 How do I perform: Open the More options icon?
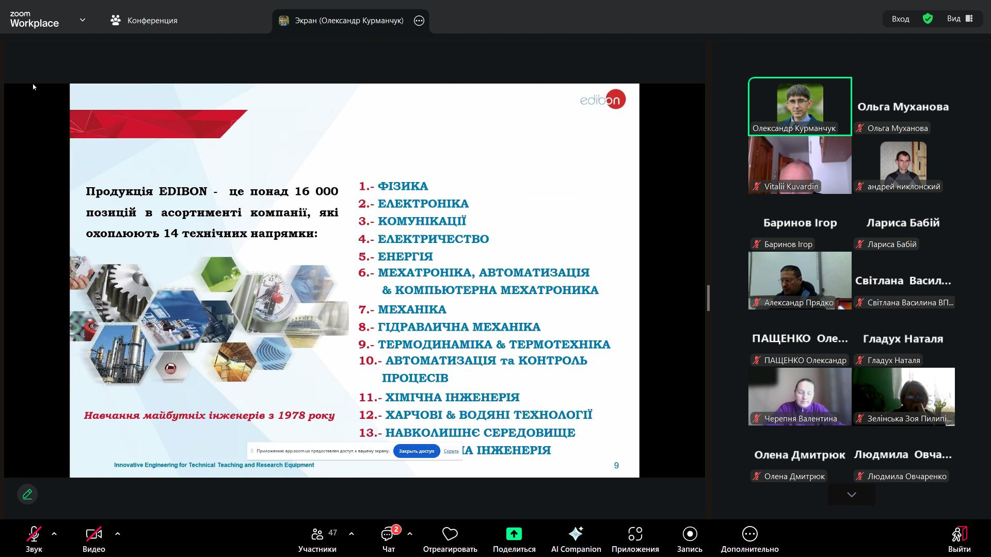tap(749, 534)
